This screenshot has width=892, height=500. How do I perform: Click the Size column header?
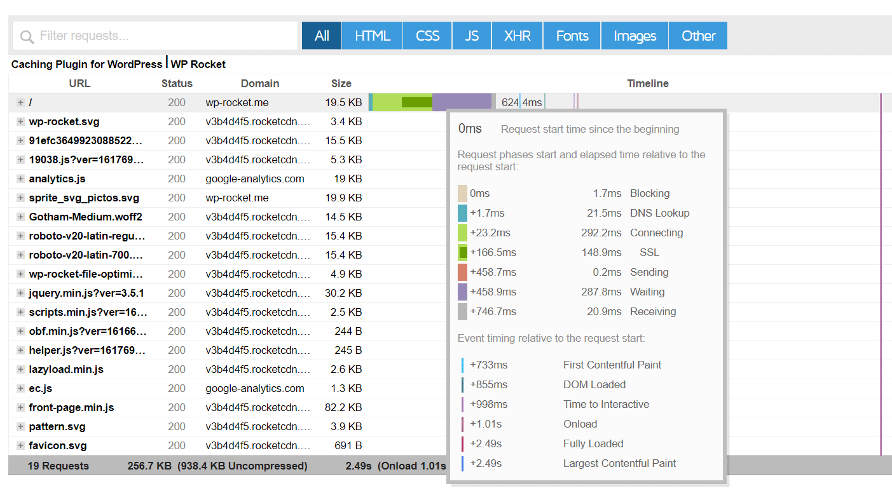tap(341, 84)
